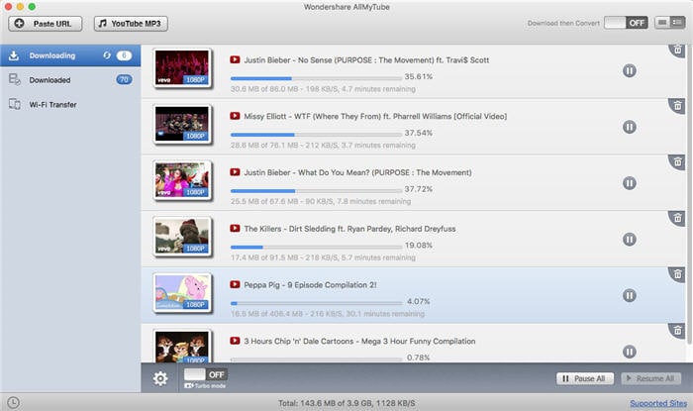
Task: Remove The Killers Dirt Sledding item
Action: (x=677, y=218)
